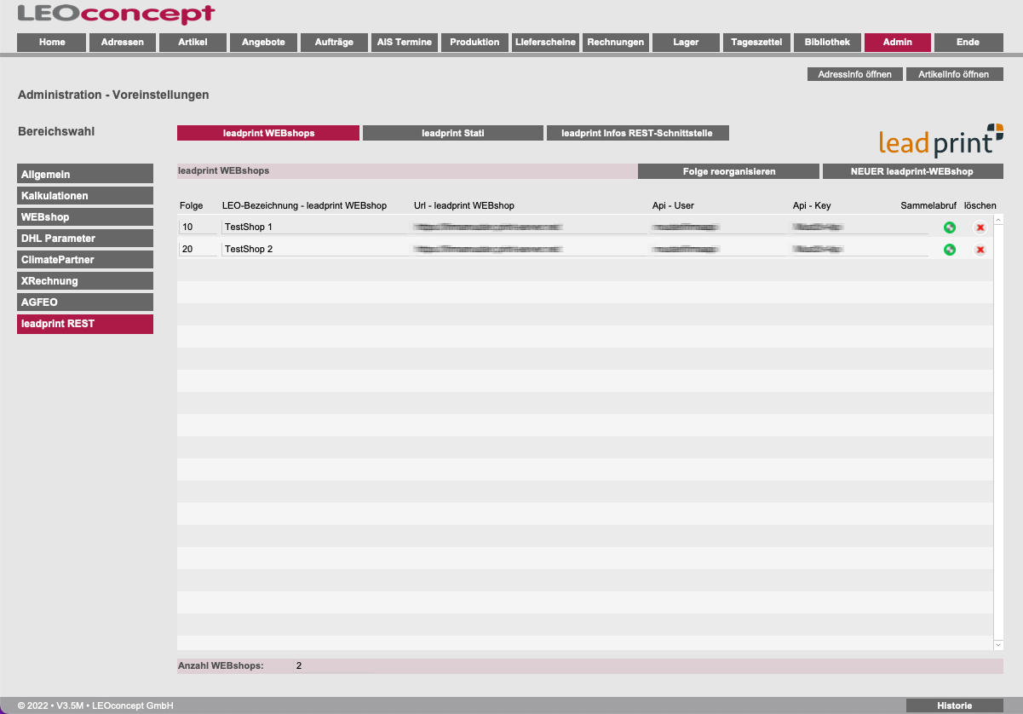
Task: Open the Aufträge menu
Action: click(x=334, y=43)
